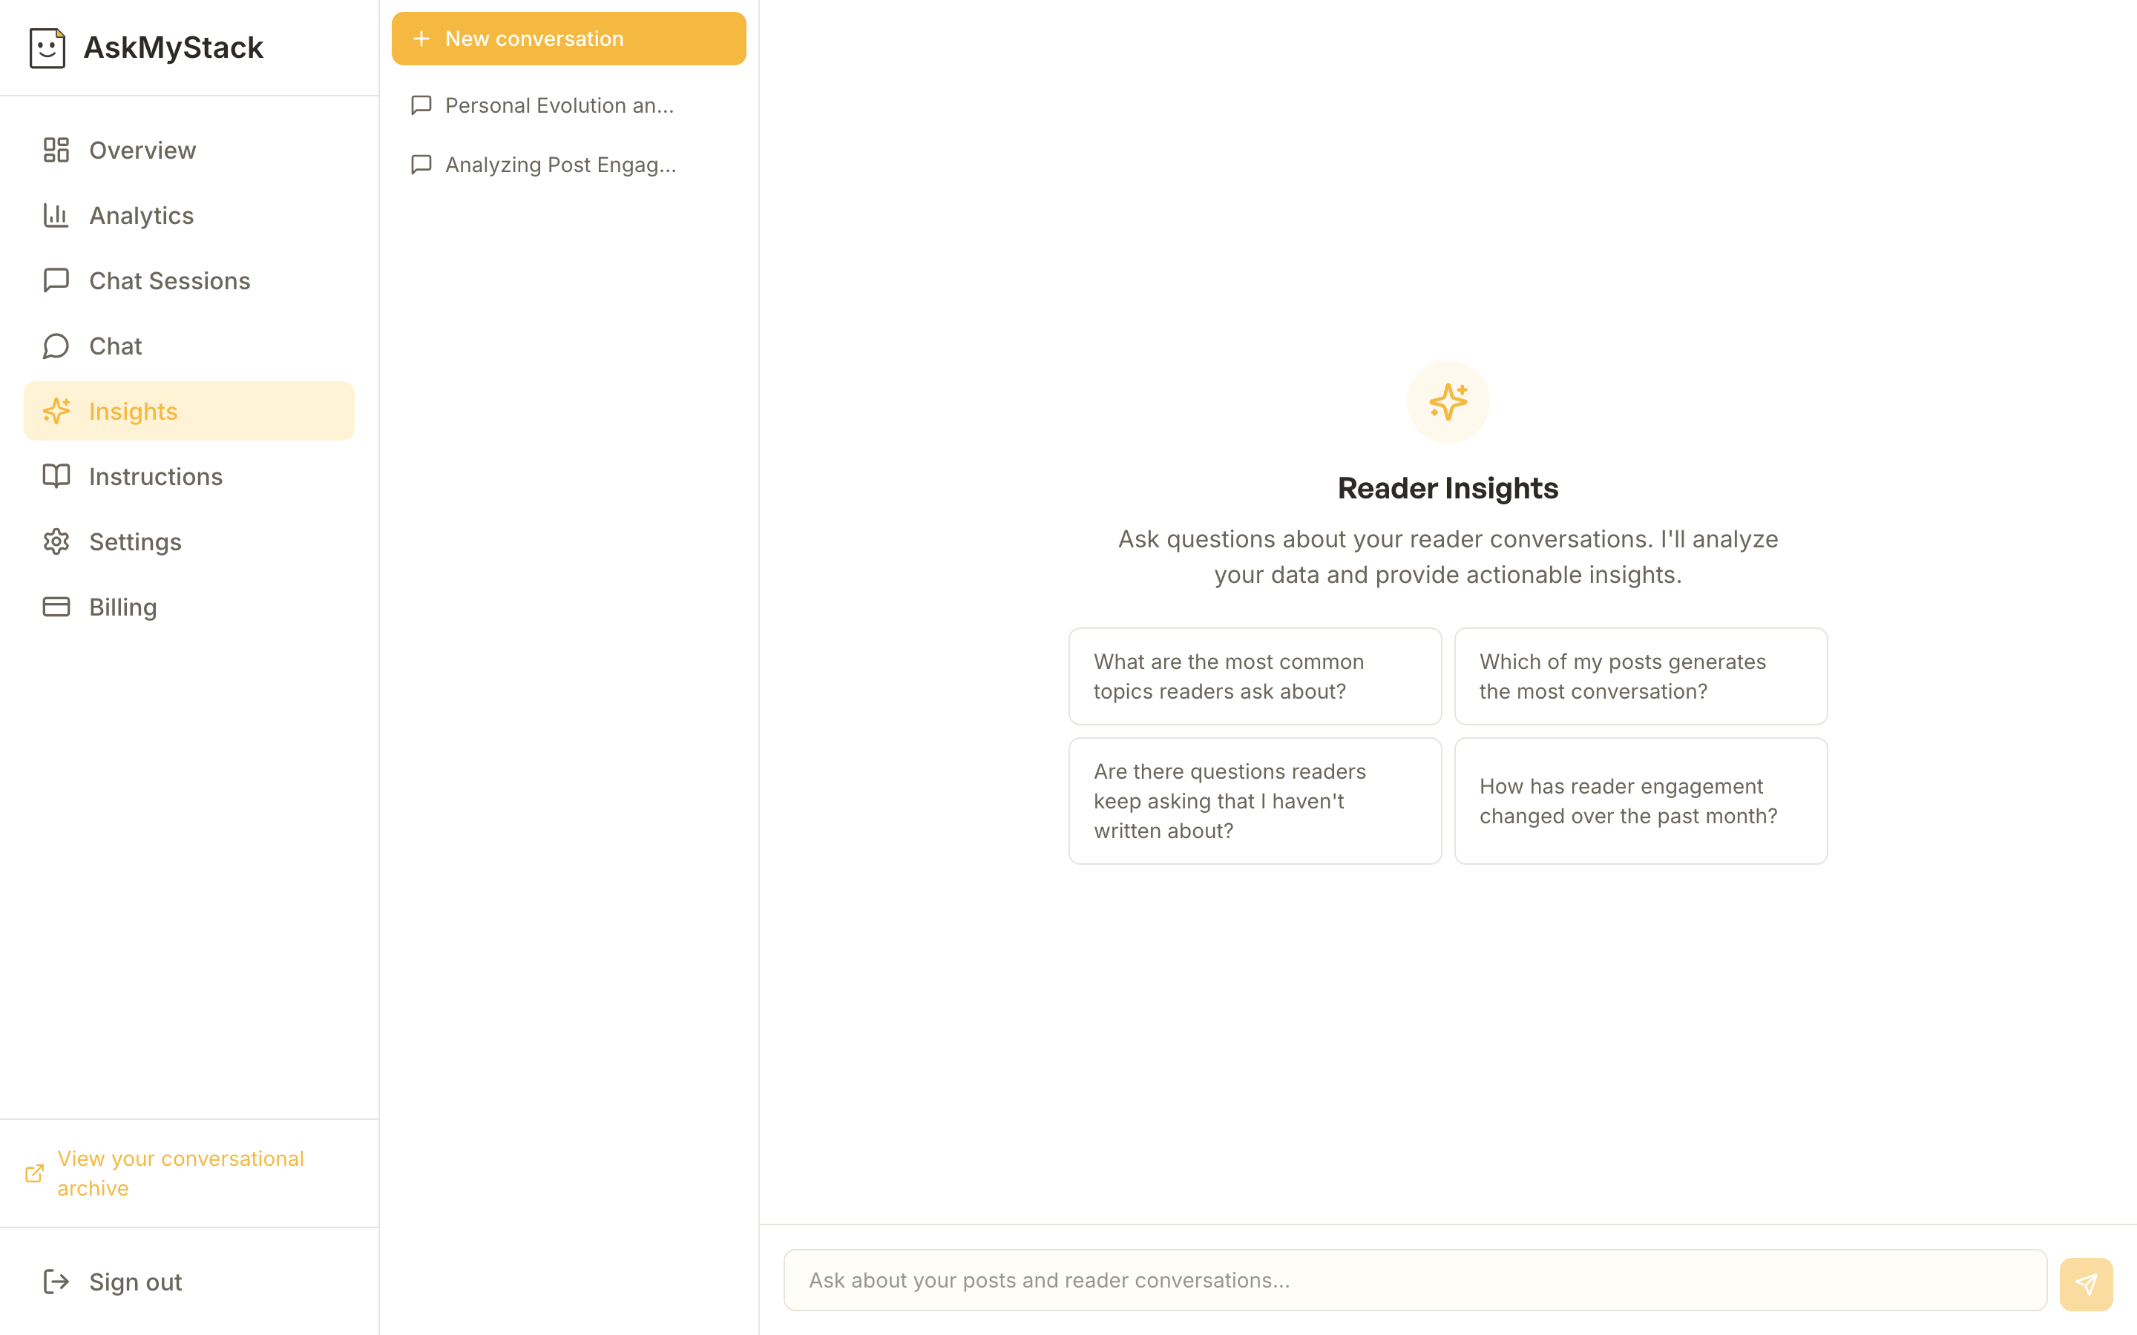The width and height of the screenshot is (2137, 1335).
Task: Click the Settings gear icon
Action: 56,541
